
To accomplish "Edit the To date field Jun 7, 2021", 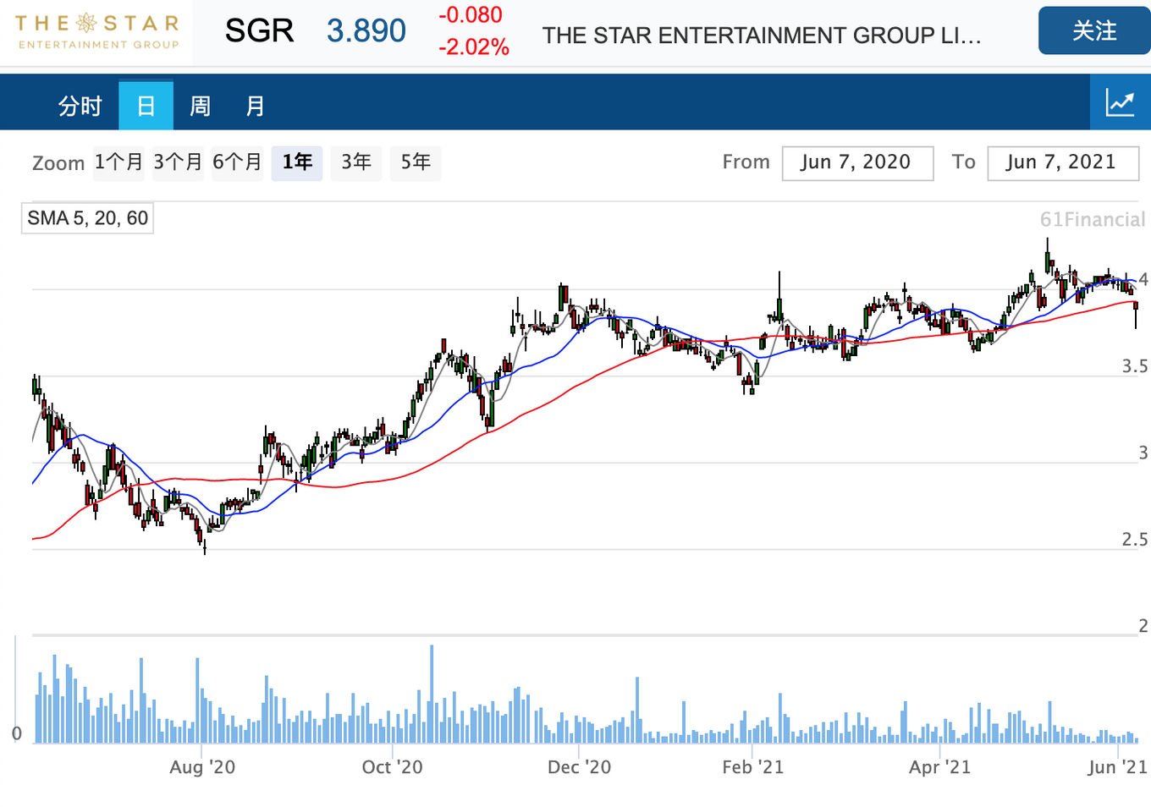I will point(1063,162).
